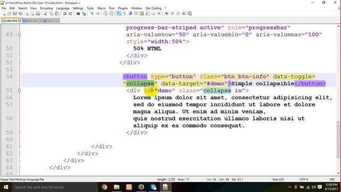Click the Open file toolbar icon
This screenshot has height=192, width=341.
pyautogui.click(x=9, y=13)
